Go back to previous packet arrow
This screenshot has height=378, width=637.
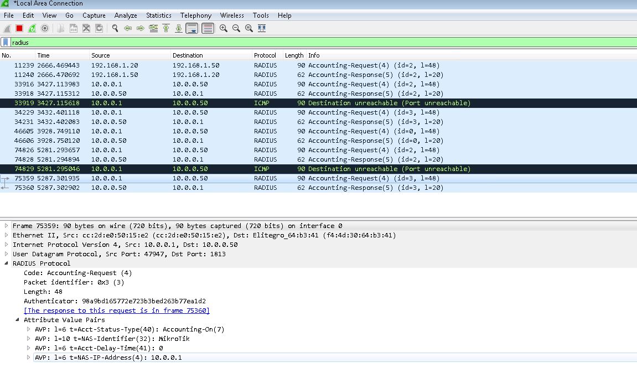[127, 28]
